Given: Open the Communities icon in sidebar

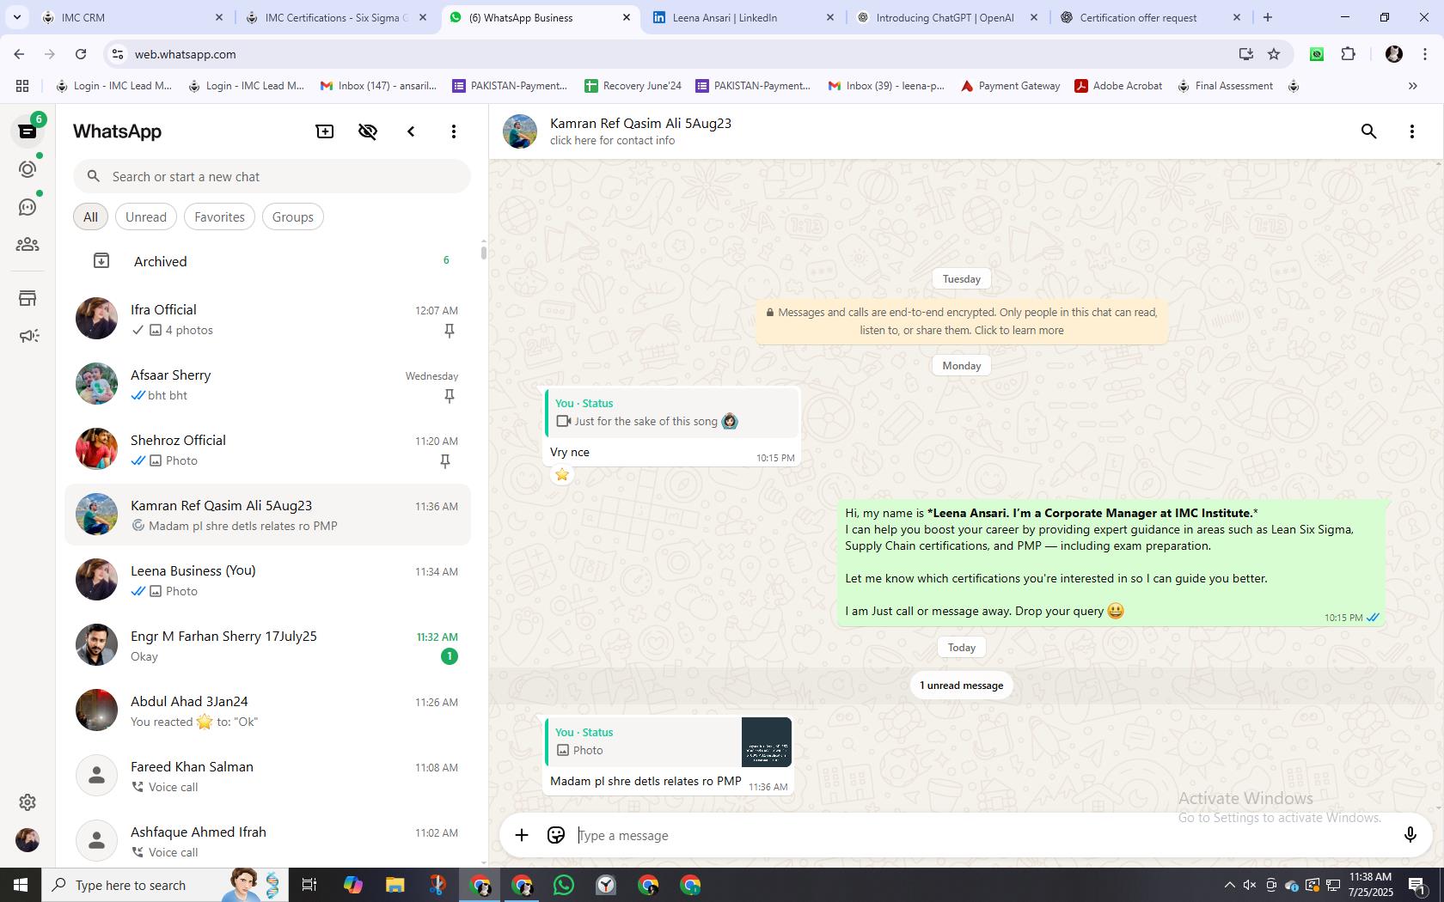Looking at the screenshot, I should click(x=28, y=245).
